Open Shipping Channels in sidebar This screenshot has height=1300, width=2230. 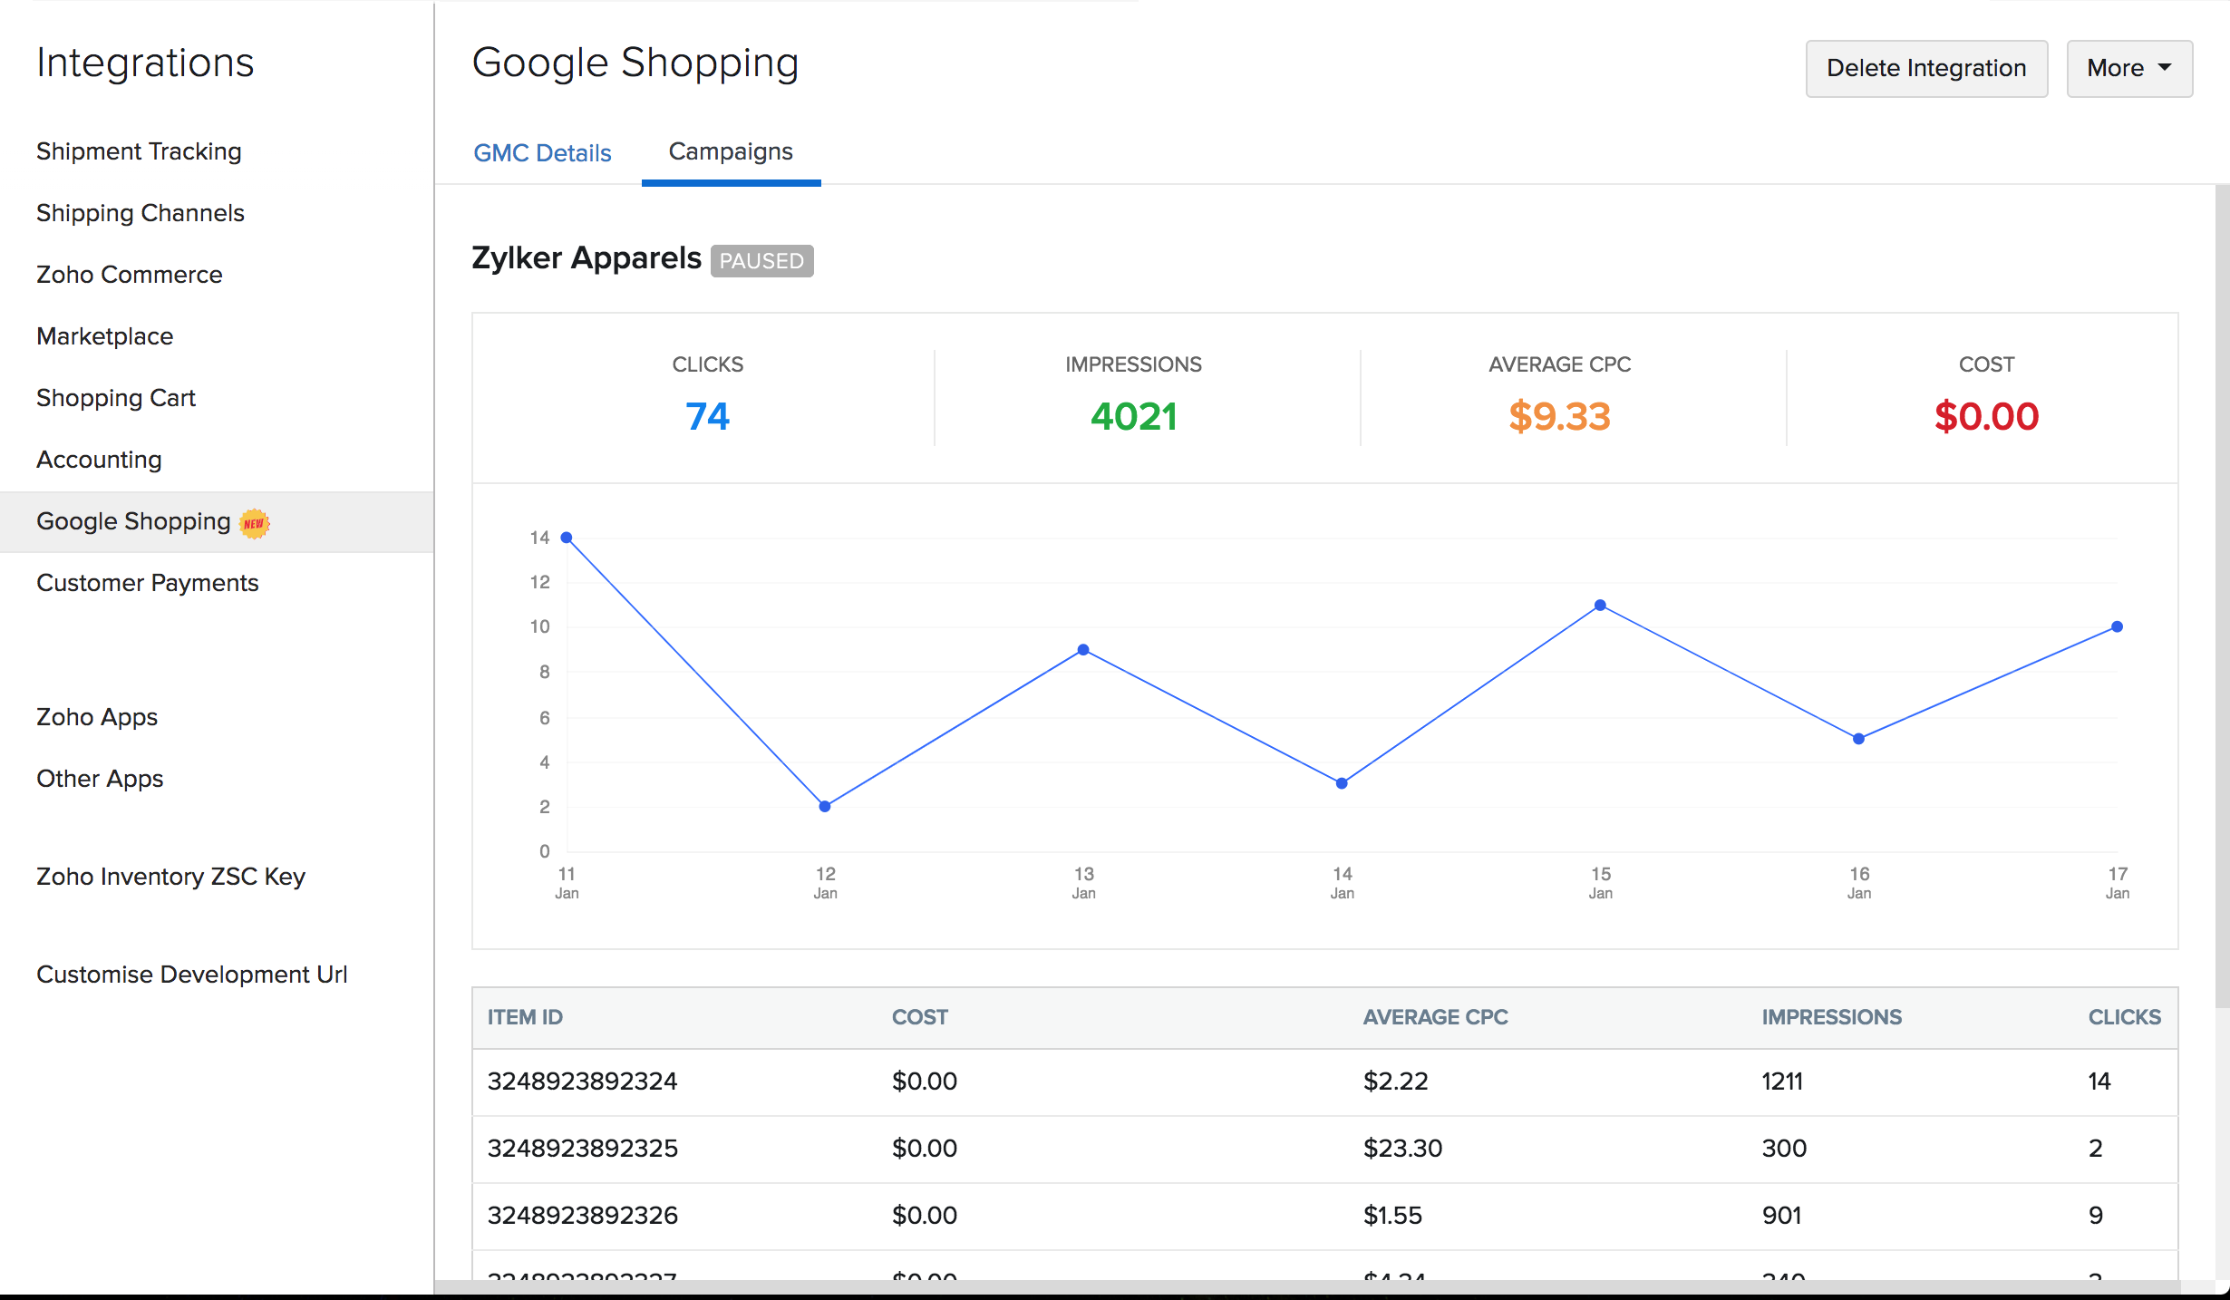point(141,213)
